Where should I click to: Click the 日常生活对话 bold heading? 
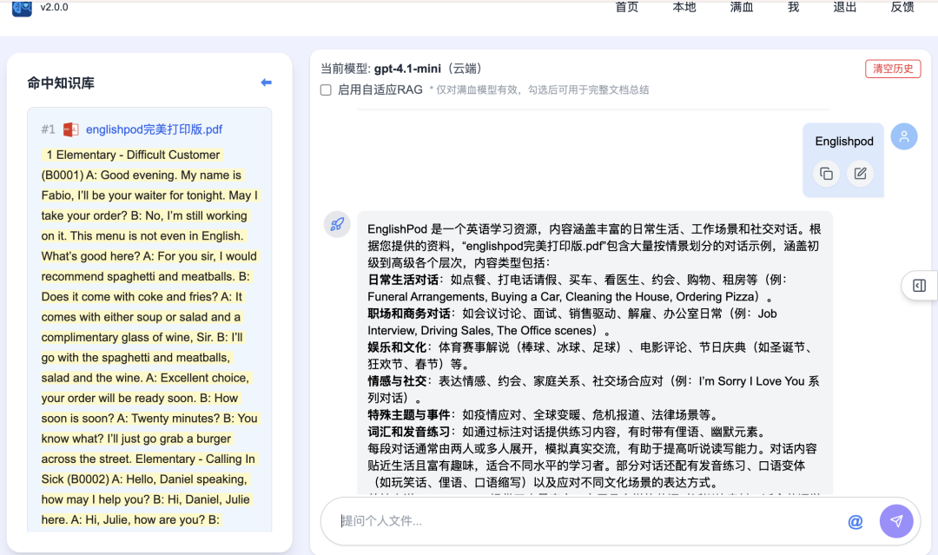pyautogui.click(x=403, y=280)
